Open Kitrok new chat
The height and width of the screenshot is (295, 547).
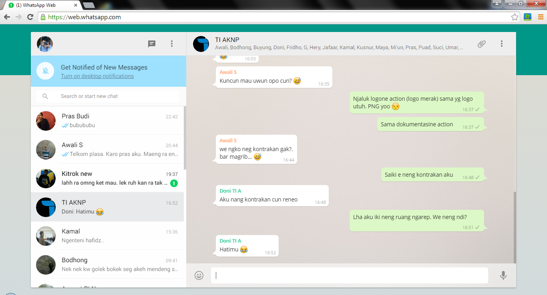(107, 178)
